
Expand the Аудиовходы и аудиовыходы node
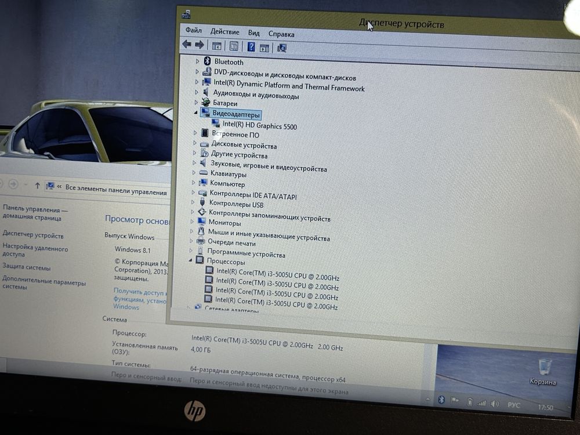click(196, 92)
